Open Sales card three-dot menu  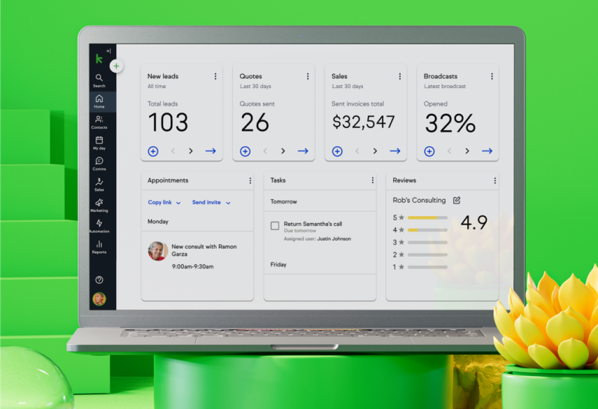point(400,76)
